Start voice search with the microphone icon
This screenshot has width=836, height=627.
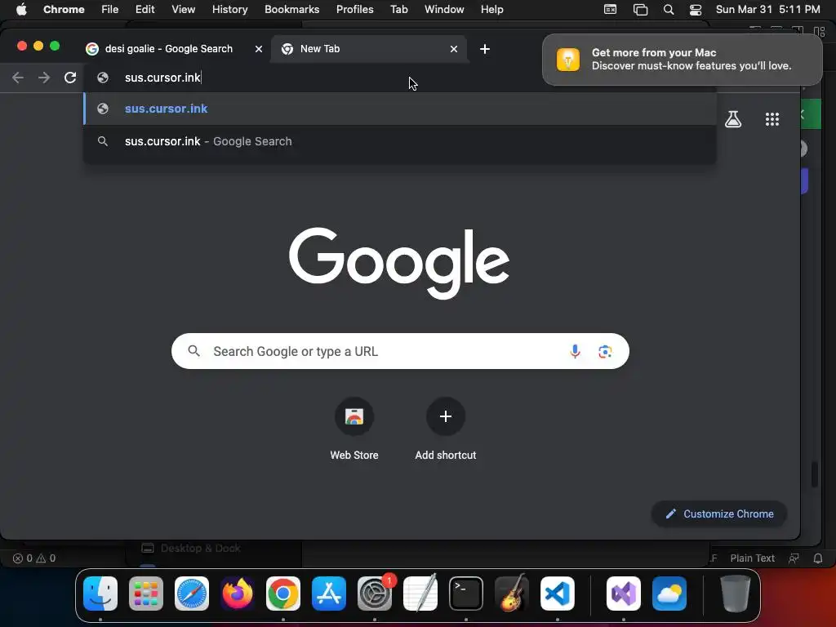(575, 351)
